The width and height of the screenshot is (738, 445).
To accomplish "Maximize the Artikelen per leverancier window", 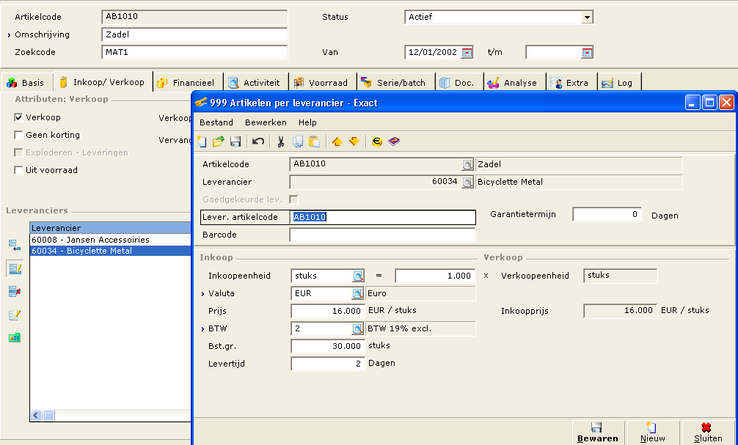I will [709, 102].
